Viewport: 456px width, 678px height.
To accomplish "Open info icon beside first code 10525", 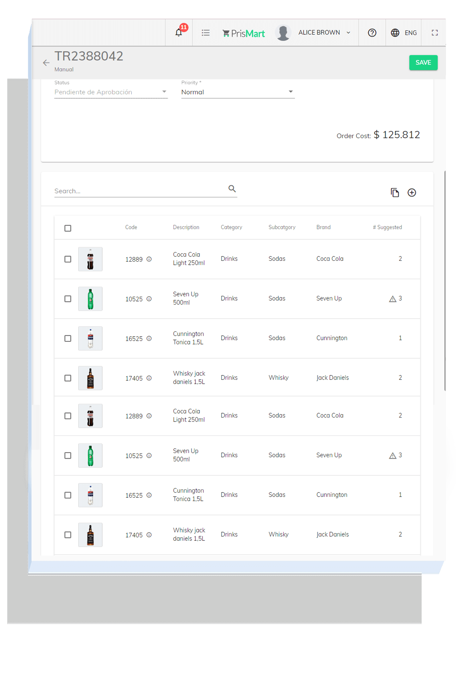I will point(149,299).
